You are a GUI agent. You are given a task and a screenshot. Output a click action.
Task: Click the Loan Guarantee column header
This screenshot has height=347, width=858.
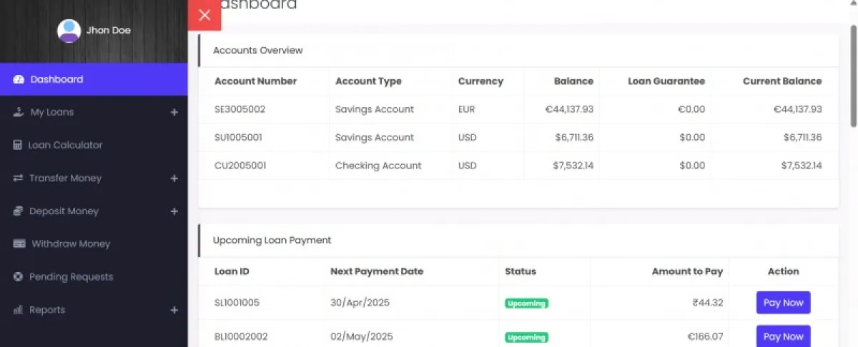[666, 81]
